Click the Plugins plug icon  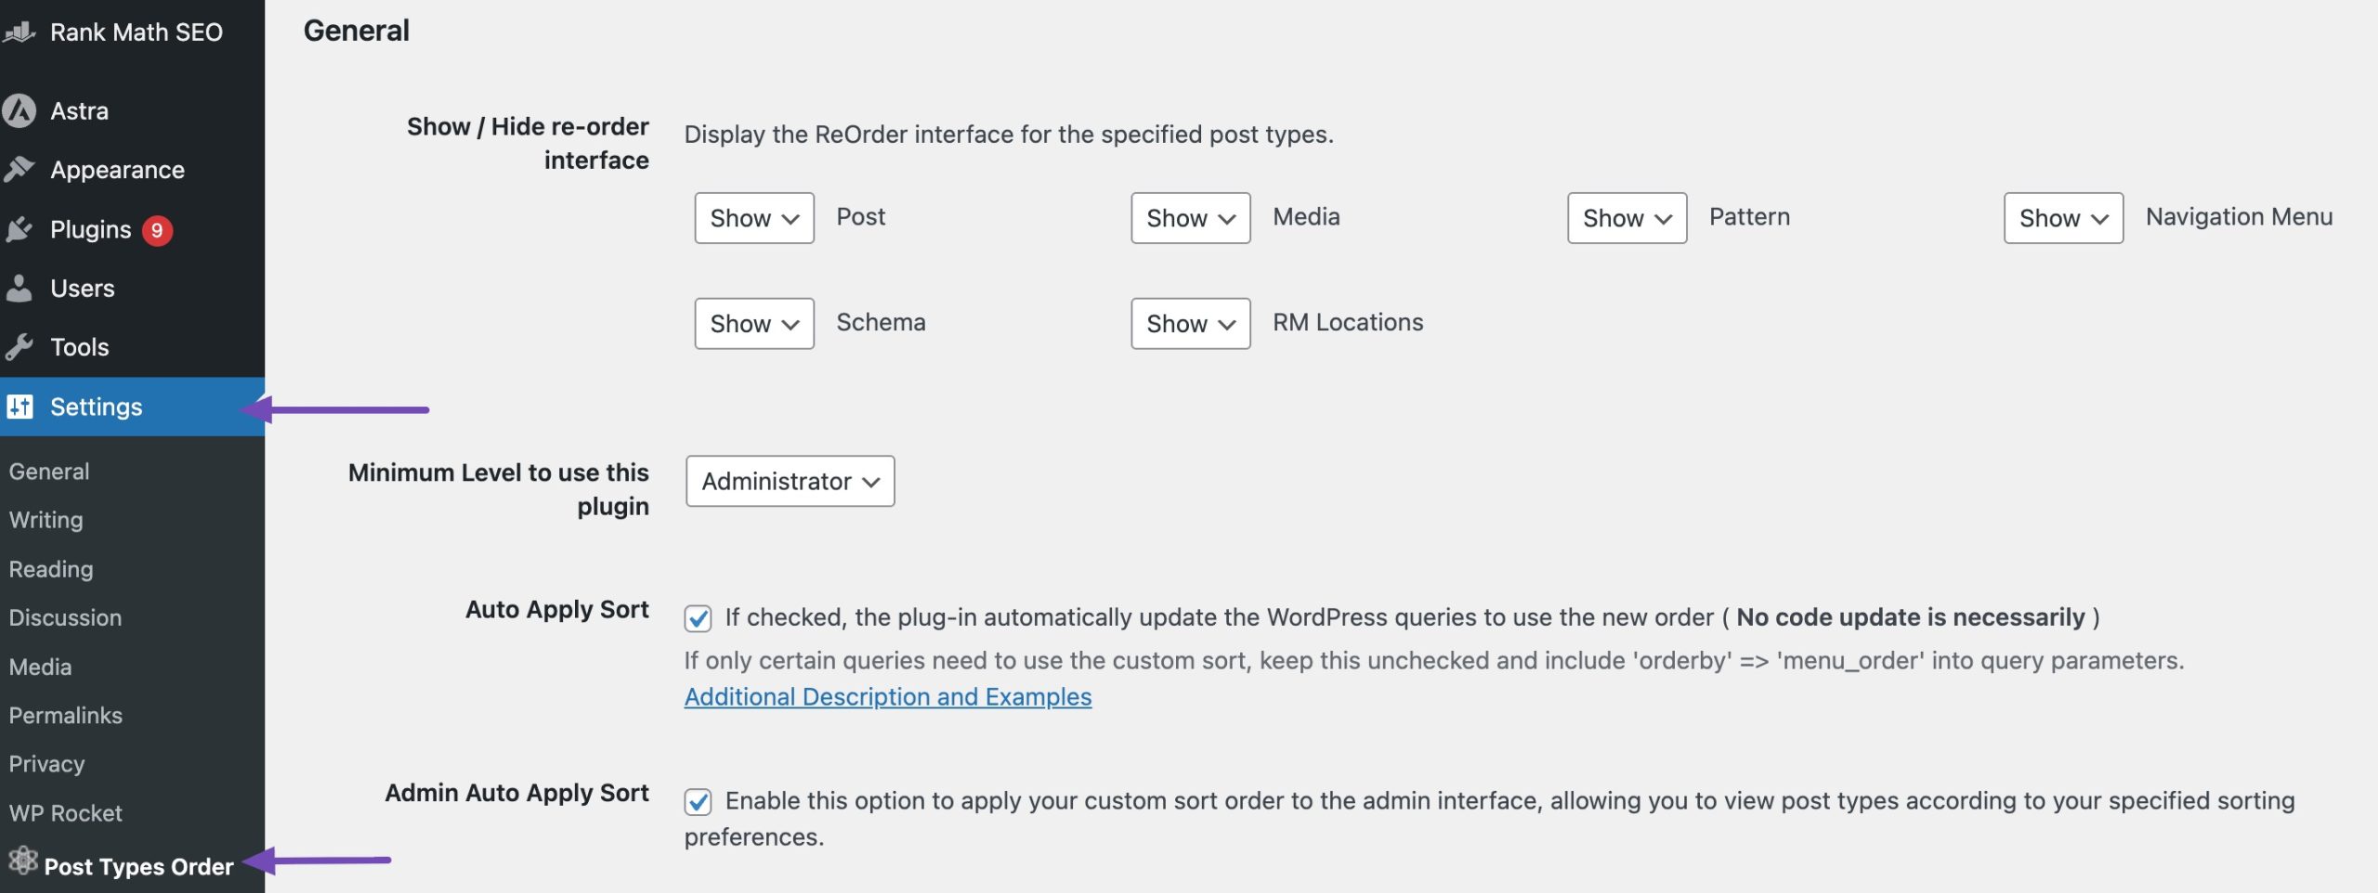point(20,229)
